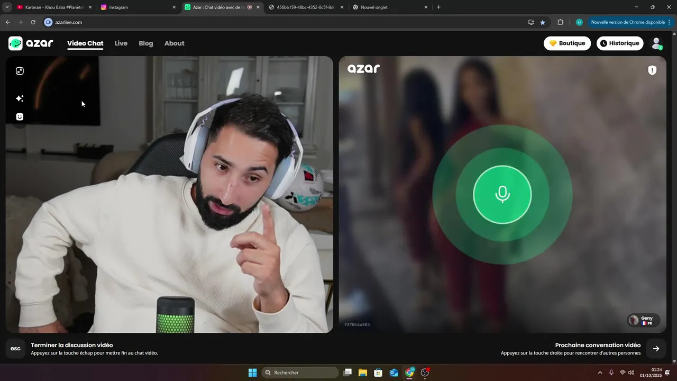The height and width of the screenshot is (381, 677).
Task: Open a new browser tab
Action: tap(438, 7)
